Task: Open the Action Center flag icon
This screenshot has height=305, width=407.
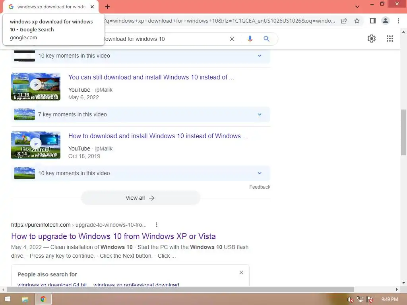Action: [x=370, y=299]
